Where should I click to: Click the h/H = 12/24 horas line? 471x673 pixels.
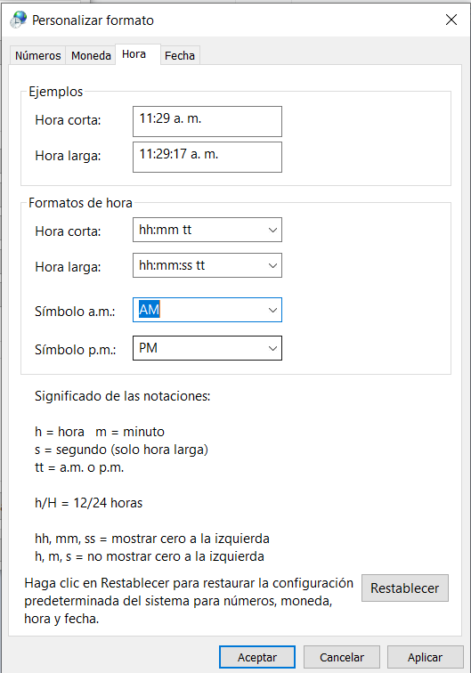(x=88, y=503)
